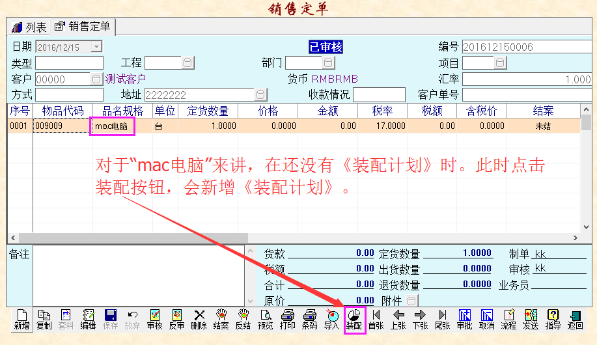Viewport: 597px width, 345px height.
Task: Click the 编辑 (Edit) toolbar icon
Action: click(x=88, y=320)
